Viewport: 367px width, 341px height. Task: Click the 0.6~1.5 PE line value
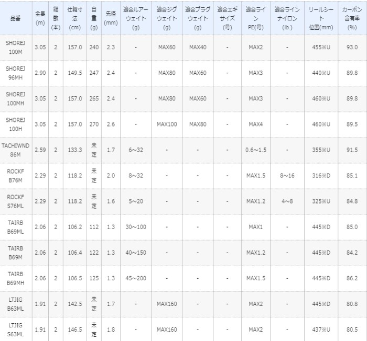pos(255,150)
